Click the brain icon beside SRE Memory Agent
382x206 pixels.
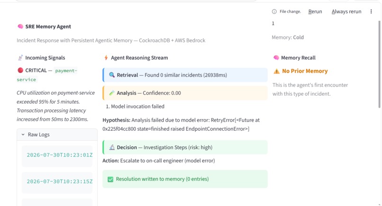click(x=20, y=27)
